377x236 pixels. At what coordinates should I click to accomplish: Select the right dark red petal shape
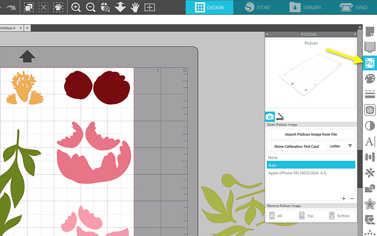click(112, 87)
